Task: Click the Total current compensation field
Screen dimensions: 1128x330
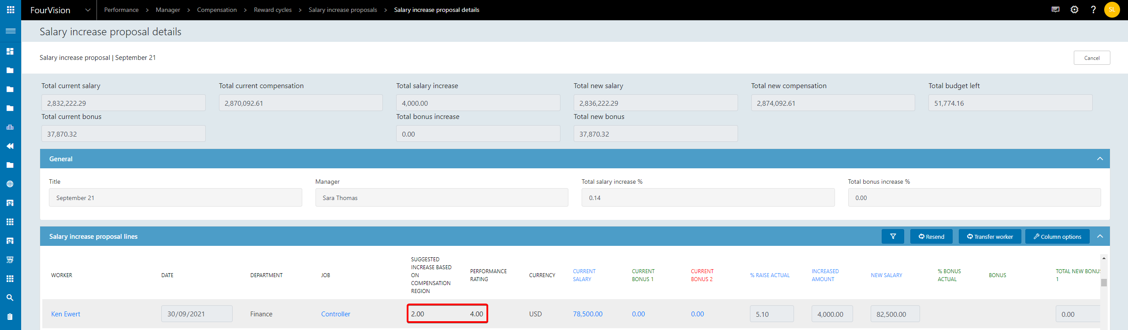Action: click(301, 103)
